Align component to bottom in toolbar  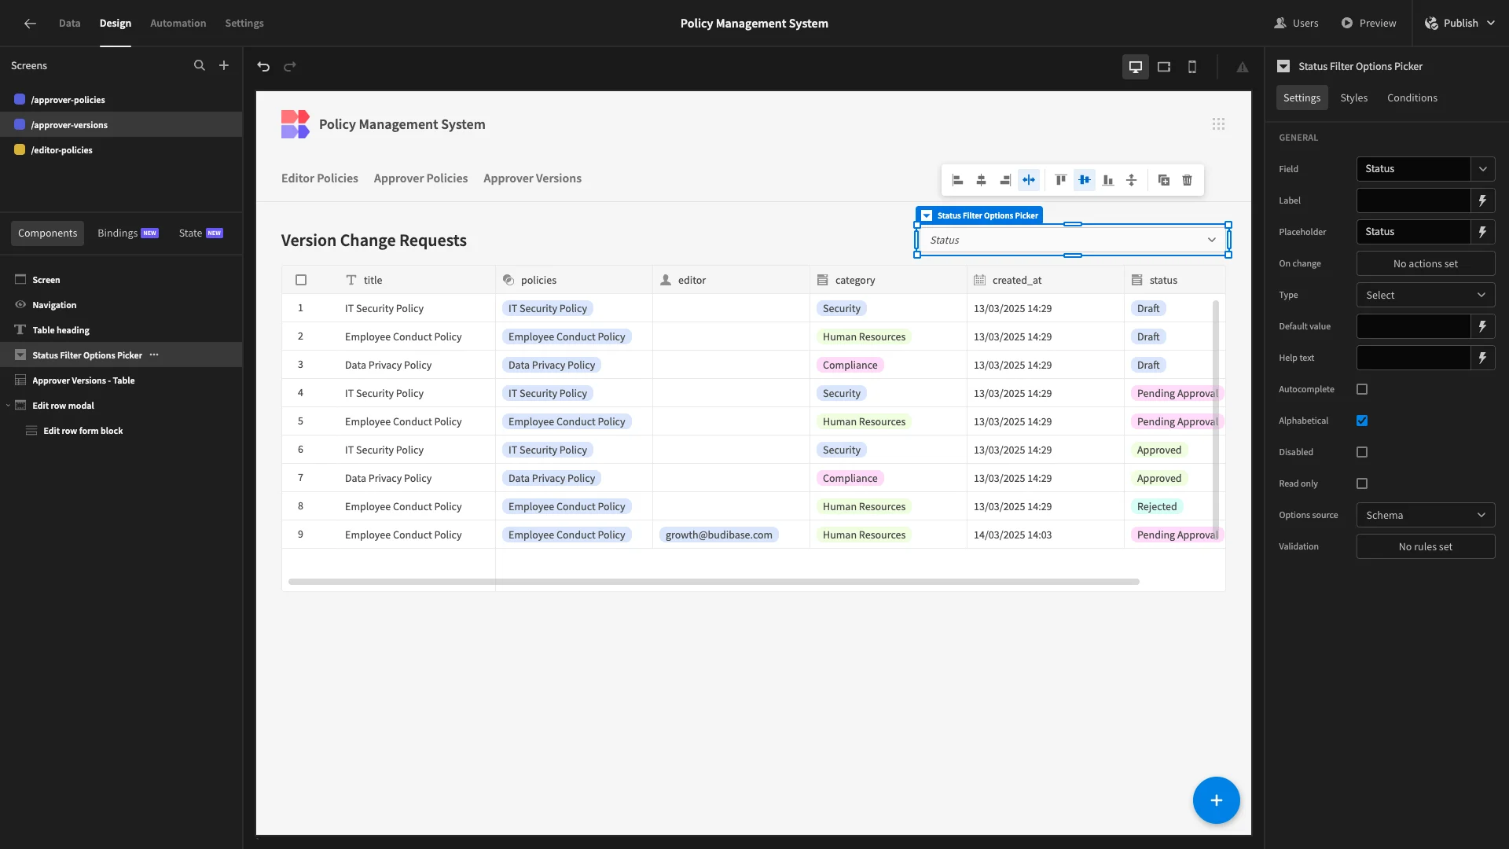1108,180
